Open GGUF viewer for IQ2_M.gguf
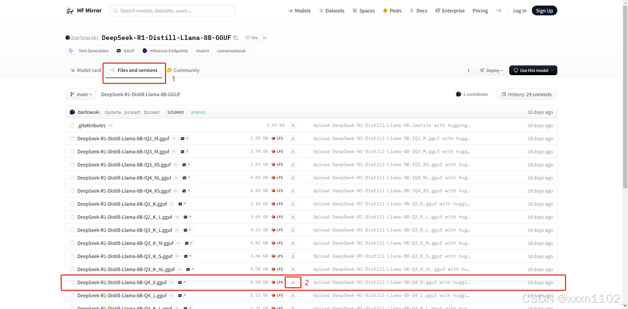The height and width of the screenshot is (309, 628). pyautogui.click(x=184, y=139)
